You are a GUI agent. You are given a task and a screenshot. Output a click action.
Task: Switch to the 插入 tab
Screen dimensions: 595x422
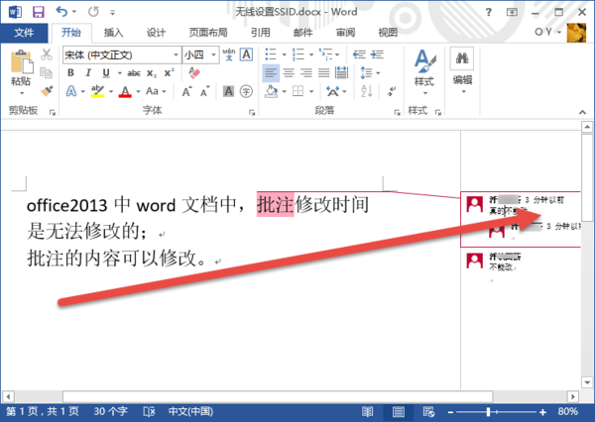[x=113, y=33]
